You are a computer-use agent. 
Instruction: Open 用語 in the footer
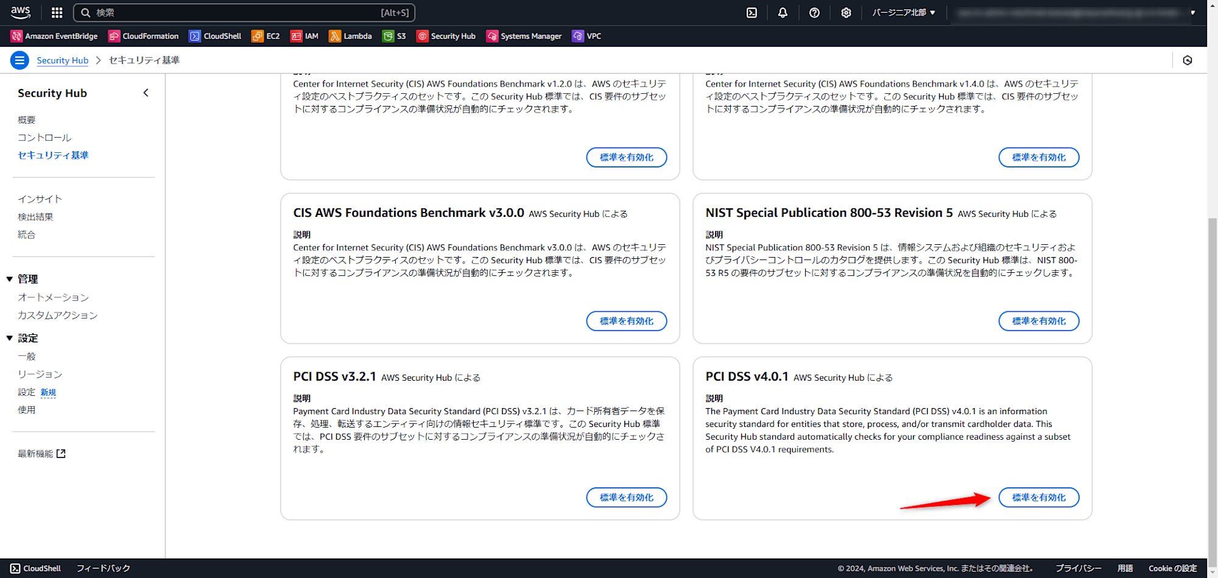[x=1125, y=568]
